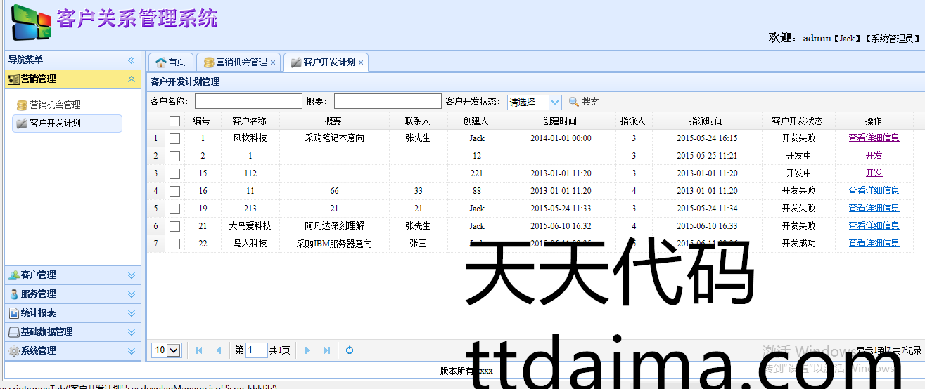Expand the 客户管理 accordion section
The width and height of the screenshot is (925, 389).
pos(70,275)
